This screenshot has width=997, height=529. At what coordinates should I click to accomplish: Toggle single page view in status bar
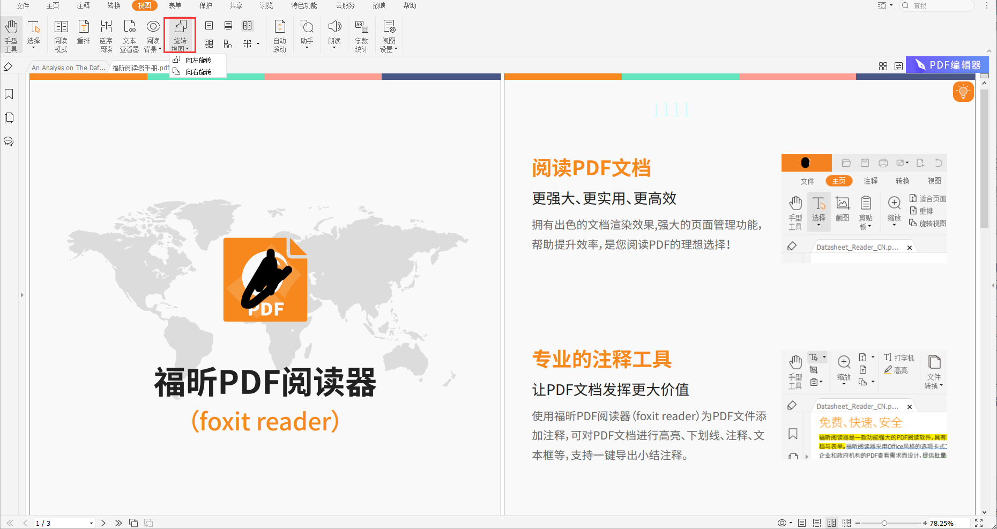tap(802, 523)
